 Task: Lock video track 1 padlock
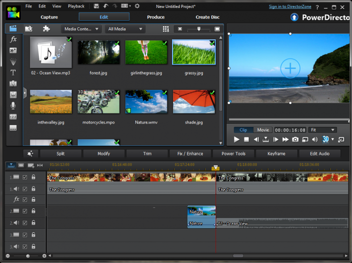pos(33,177)
